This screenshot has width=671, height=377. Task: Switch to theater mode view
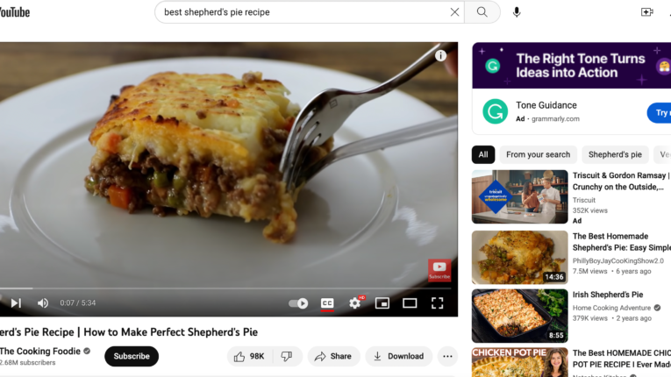pos(410,303)
